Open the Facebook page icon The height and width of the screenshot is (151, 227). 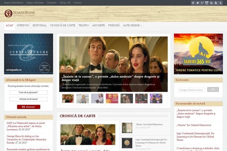click(x=193, y=3)
